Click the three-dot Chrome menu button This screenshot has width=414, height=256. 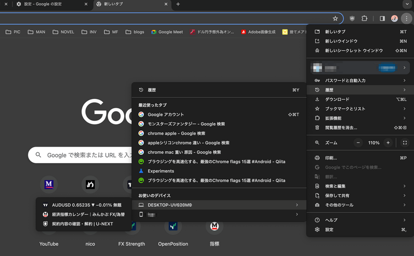[406, 19]
